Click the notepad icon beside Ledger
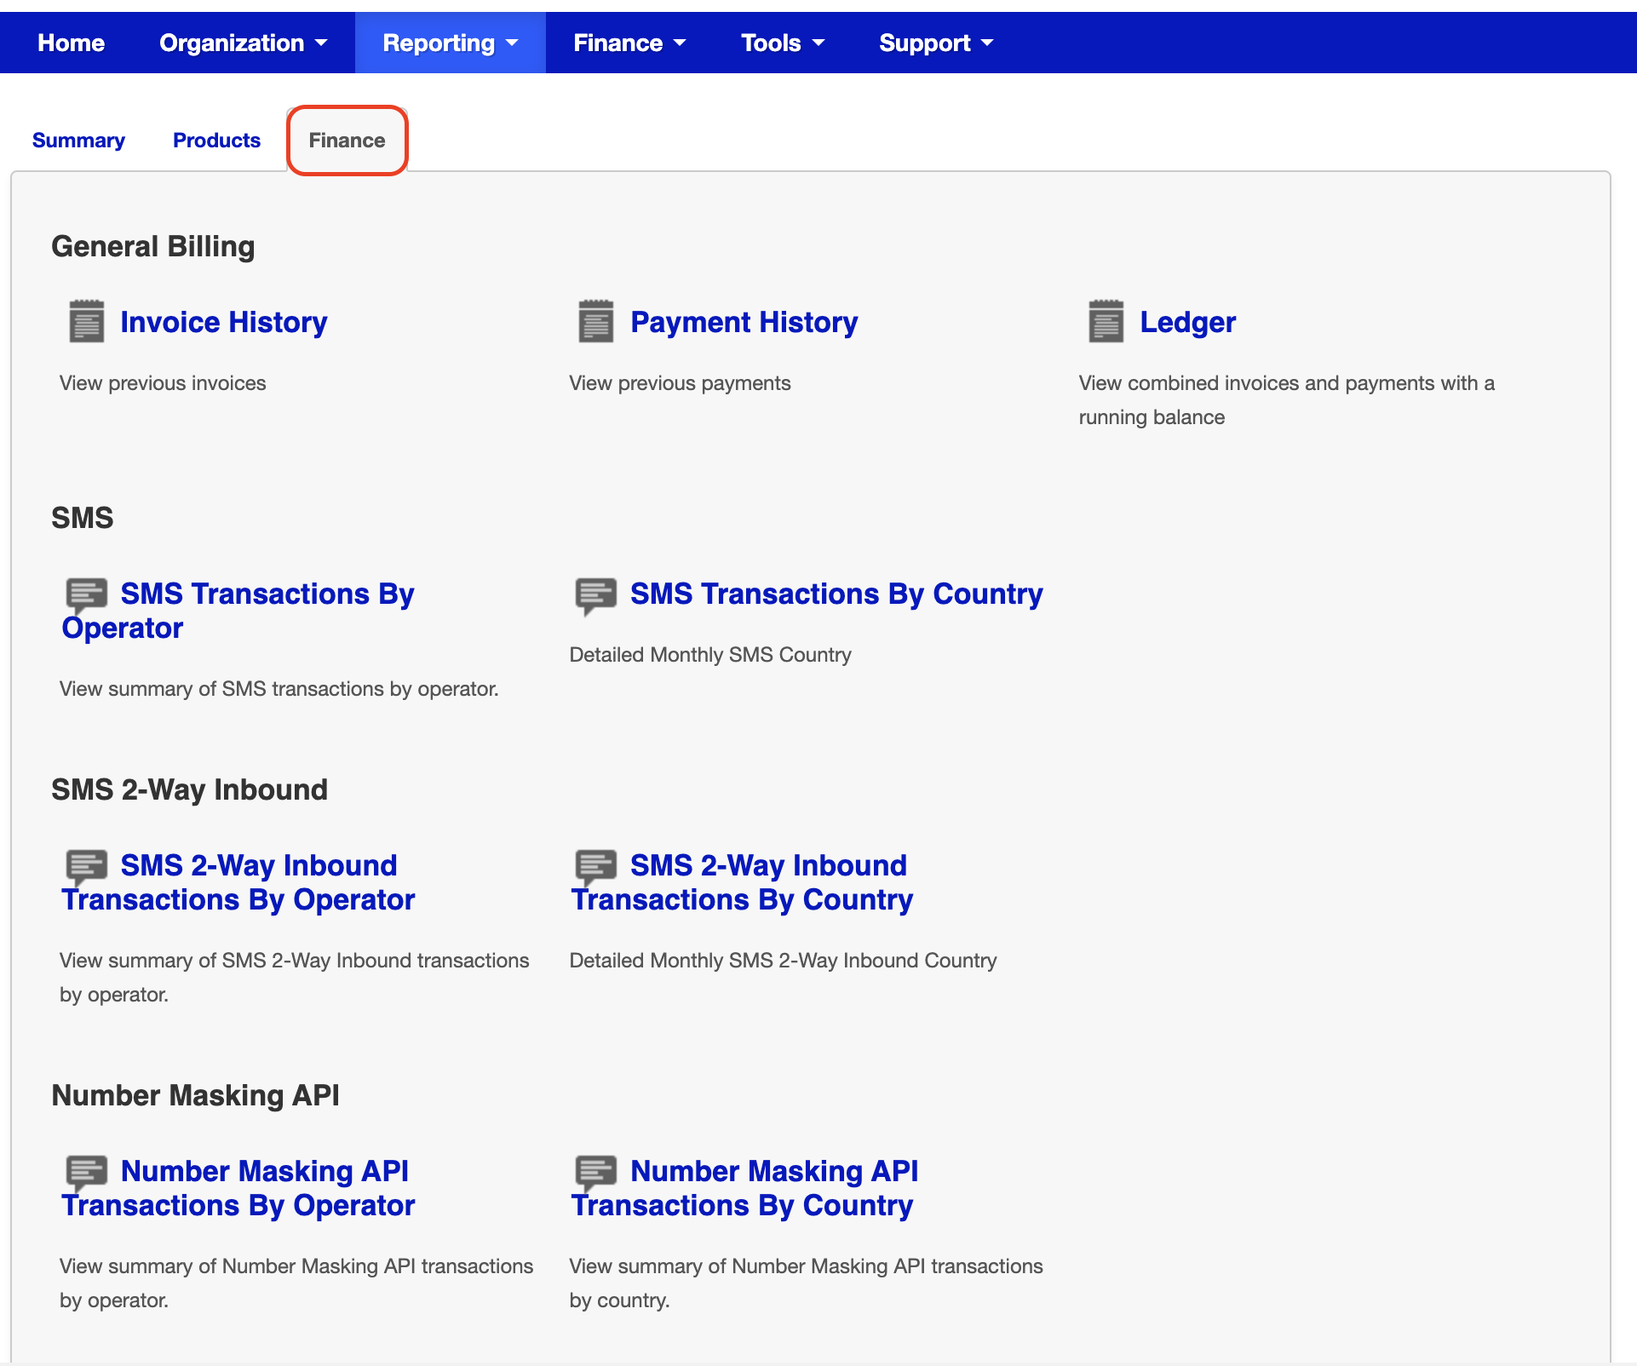 1106,321
